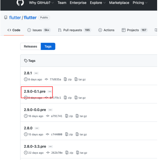This screenshot has width=162, height=160.
Task: Expand the Why GitHub? dropdown menu
Action: pyautogui.click(x=41, y=3)
